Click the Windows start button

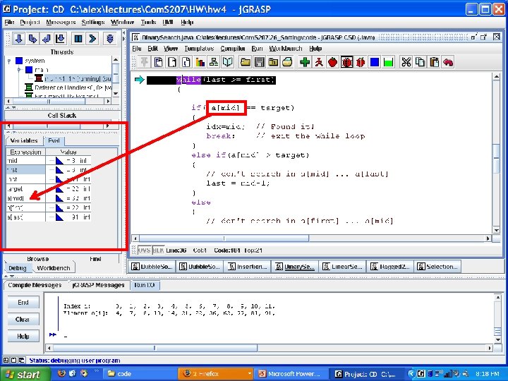pyautogui.click(x=25, y=374)
